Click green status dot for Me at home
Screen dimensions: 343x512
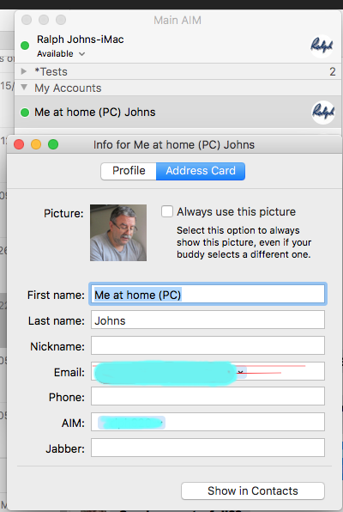pos(25,113)
